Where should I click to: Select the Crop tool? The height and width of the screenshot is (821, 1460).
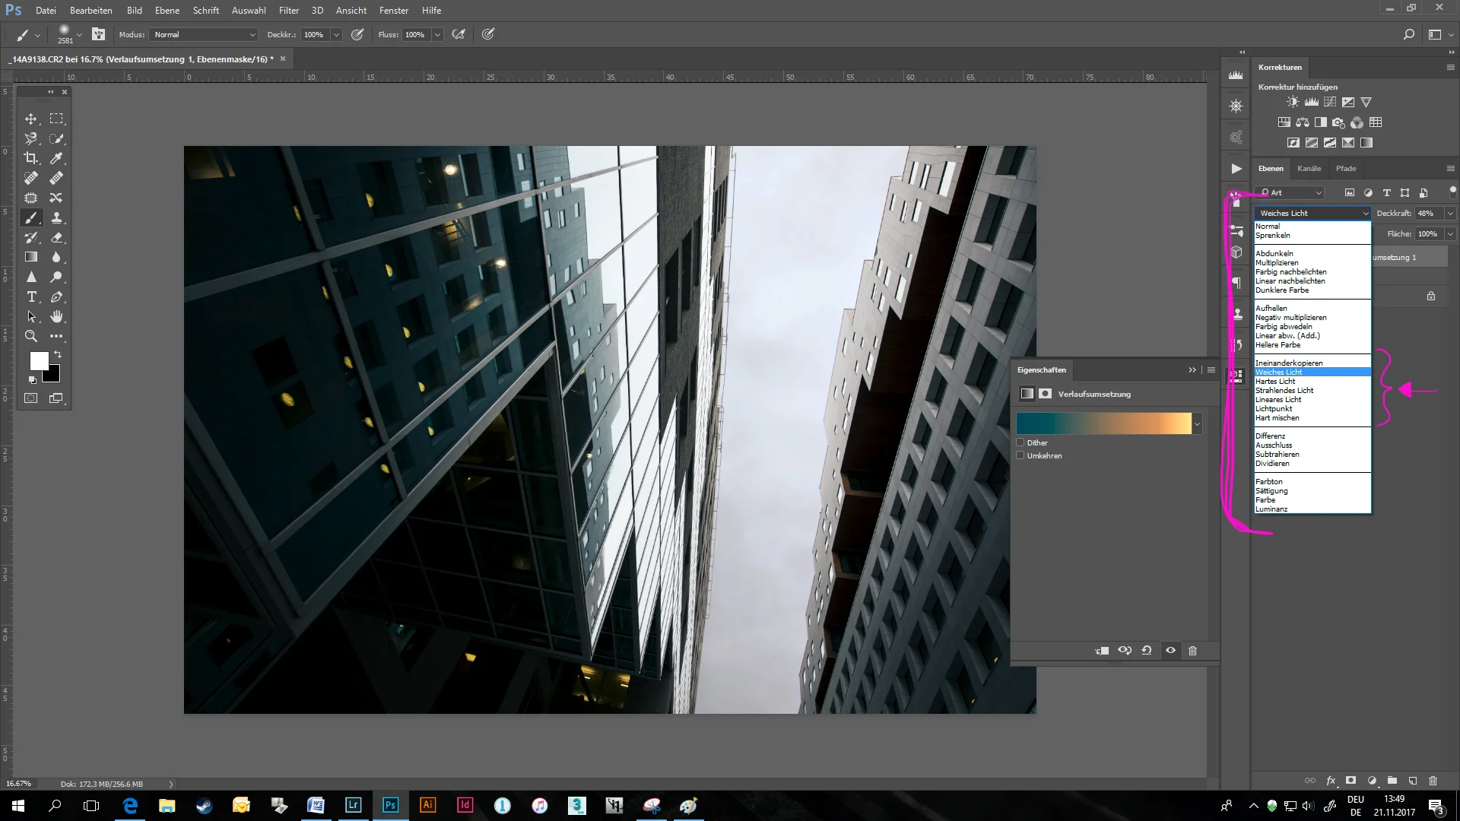pos(31,158)
